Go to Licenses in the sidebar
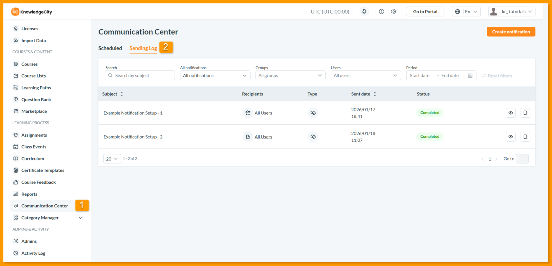552x266 pixels. click(x=30, y=29)
